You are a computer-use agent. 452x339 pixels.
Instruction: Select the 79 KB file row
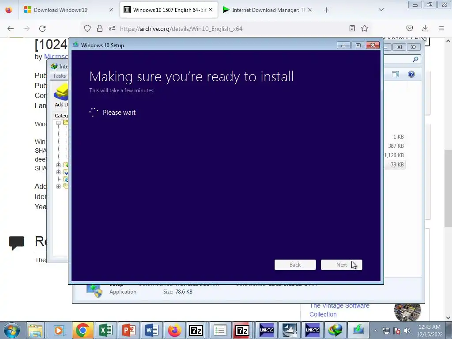tap(395, 164)
